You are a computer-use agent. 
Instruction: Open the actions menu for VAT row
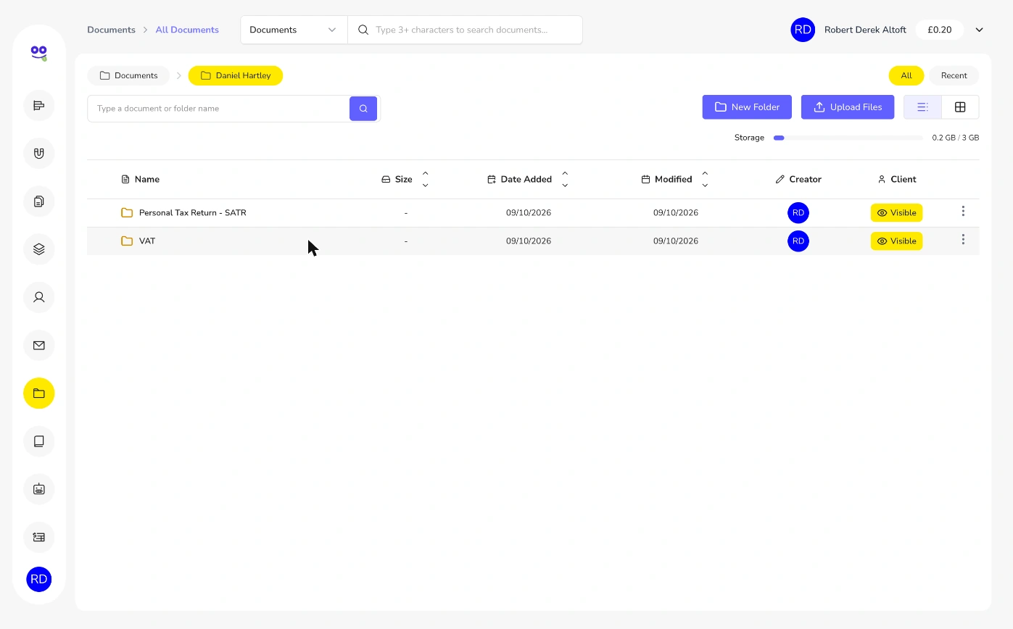[x=963, y=240]
